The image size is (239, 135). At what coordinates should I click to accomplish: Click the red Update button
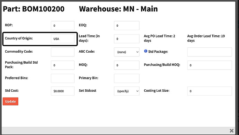(10, 101)
